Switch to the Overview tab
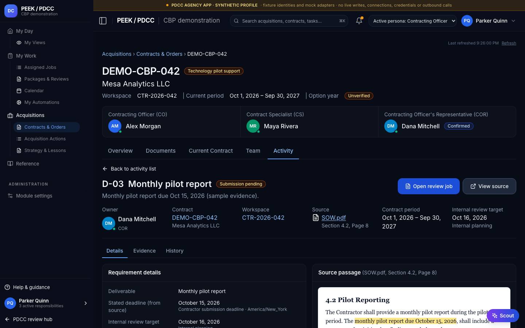Screen dimensions: 525x328 click(120, 151)
